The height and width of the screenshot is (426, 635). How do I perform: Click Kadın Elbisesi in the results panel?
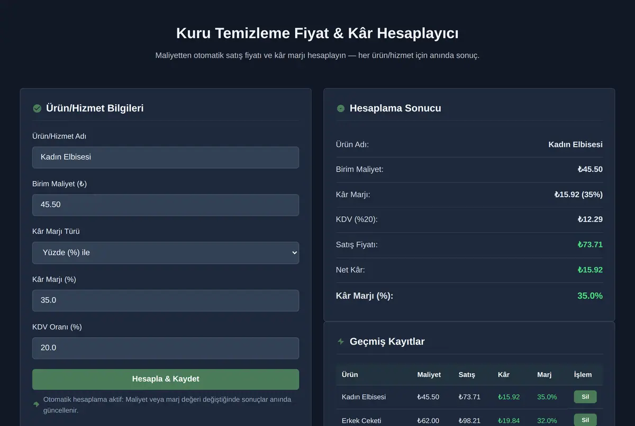[x=575, y=144]
